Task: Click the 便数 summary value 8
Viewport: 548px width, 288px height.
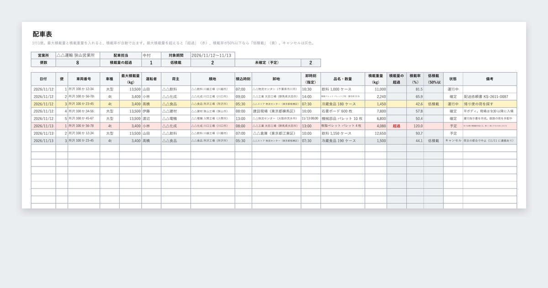Action: [x=78, y=63]
